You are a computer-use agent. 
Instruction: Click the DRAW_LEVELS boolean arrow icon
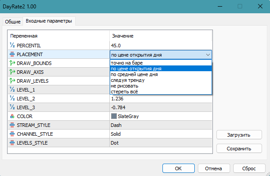coord(12,80)
